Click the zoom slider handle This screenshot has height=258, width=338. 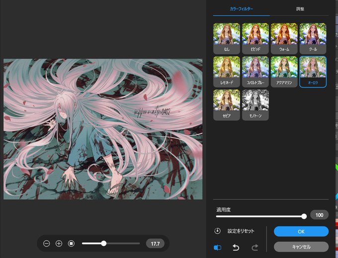coord(104,244)
